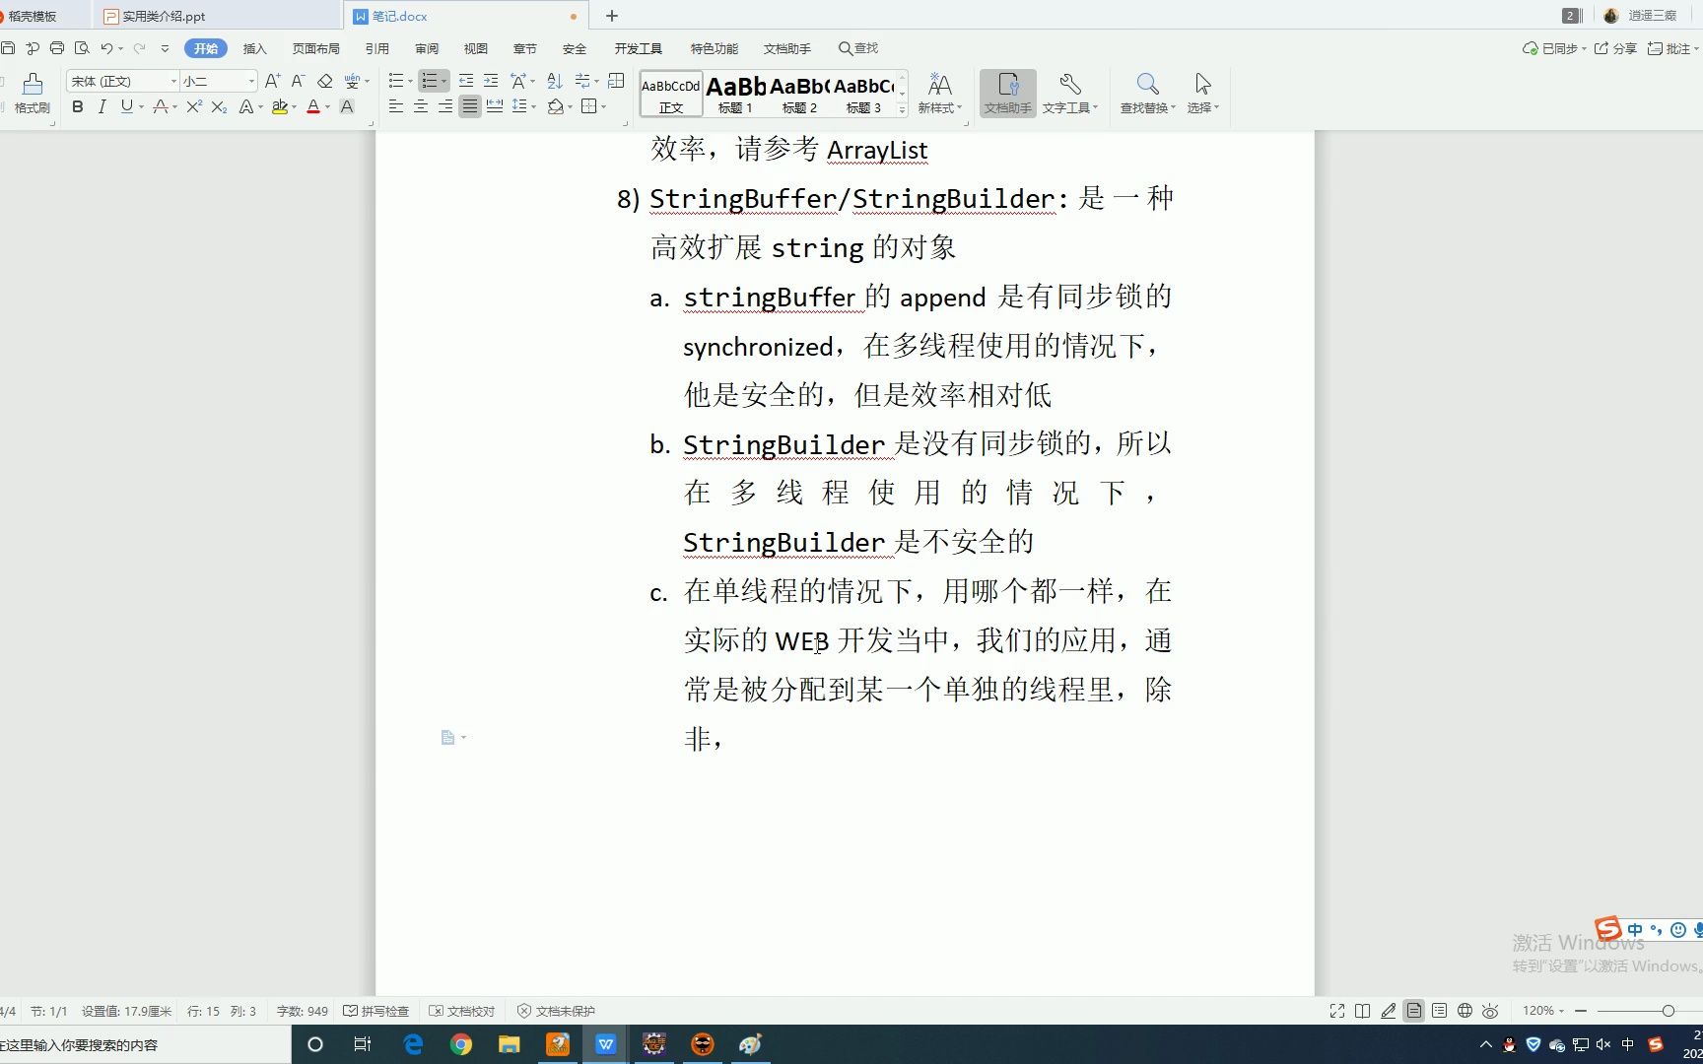Set right text alignment

(x=445, y=106)
